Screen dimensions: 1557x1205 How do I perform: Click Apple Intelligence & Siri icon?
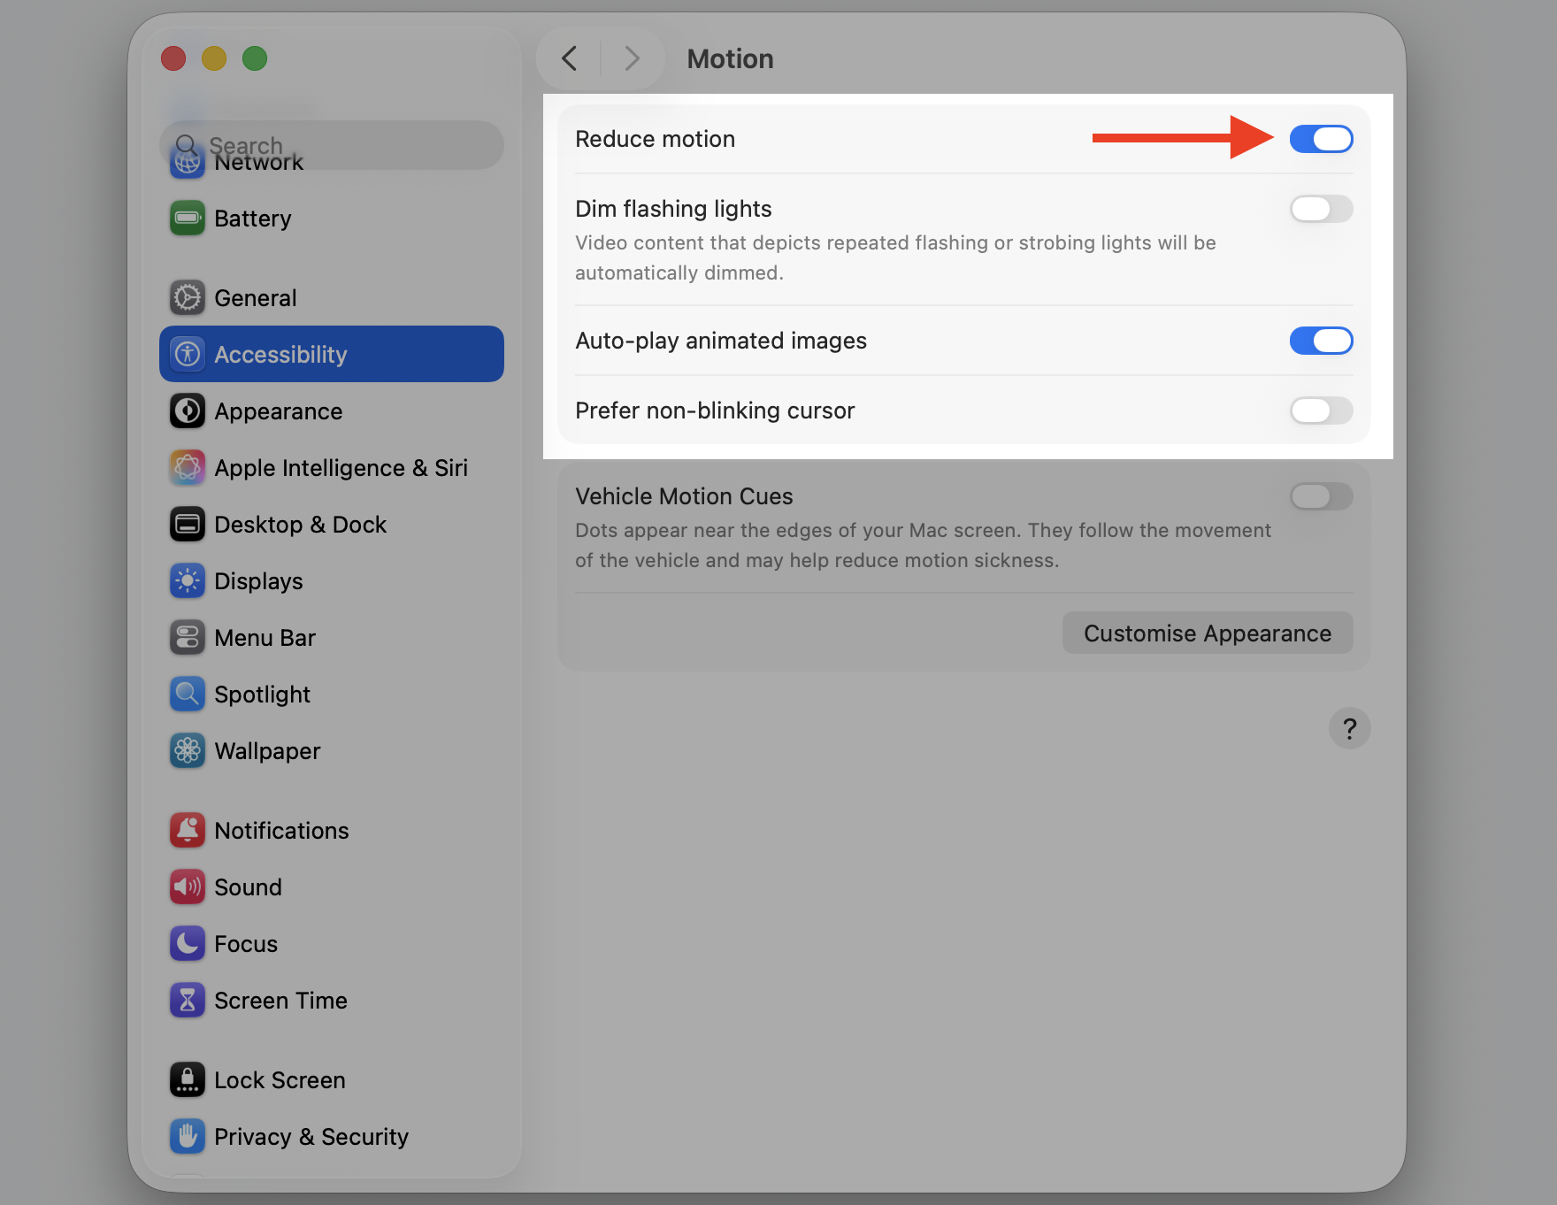(x=188, y=467)
